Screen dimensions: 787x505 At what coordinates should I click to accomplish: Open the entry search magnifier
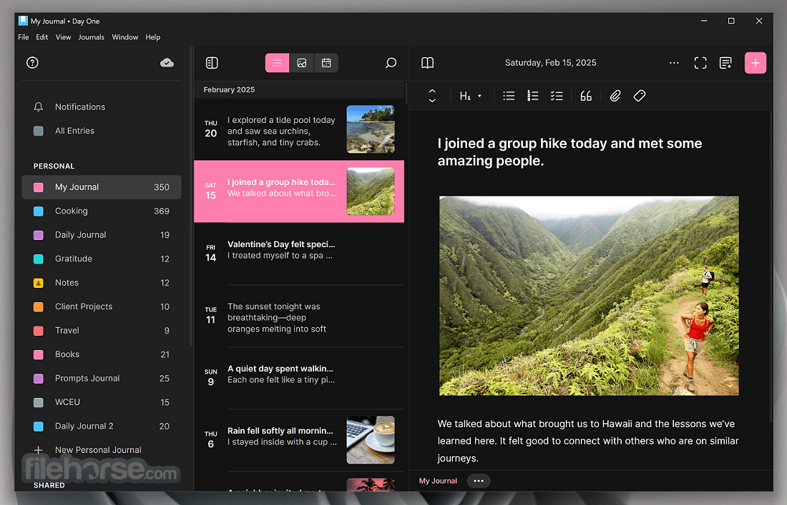click(391, 63)
